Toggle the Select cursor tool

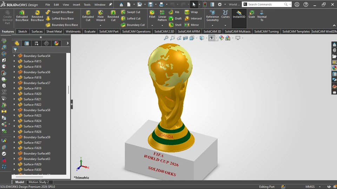(x=194, y=5)
